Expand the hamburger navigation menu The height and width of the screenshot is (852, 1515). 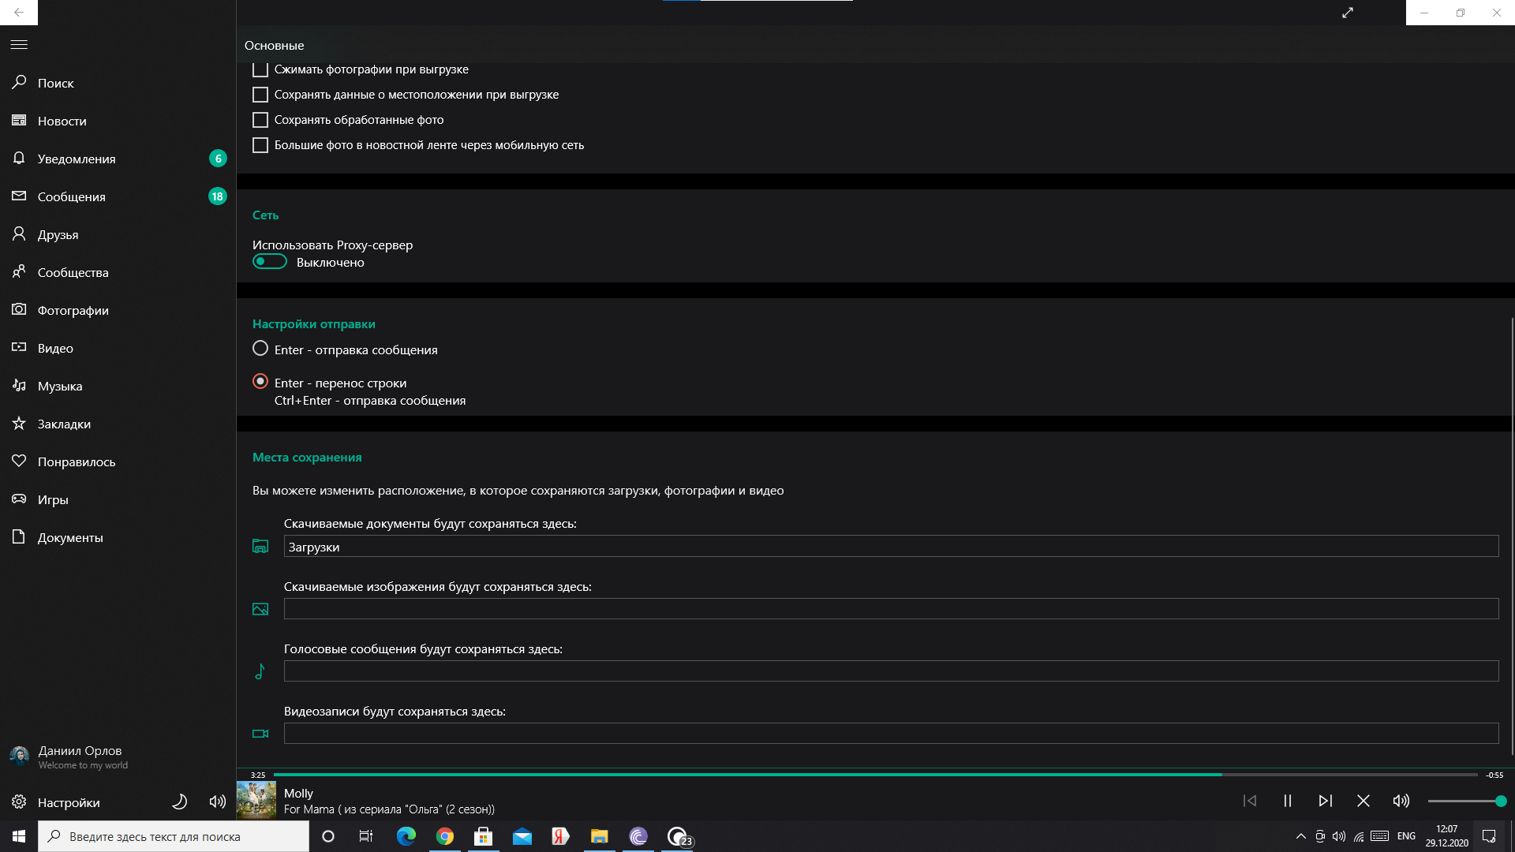[x=19, y=45]
